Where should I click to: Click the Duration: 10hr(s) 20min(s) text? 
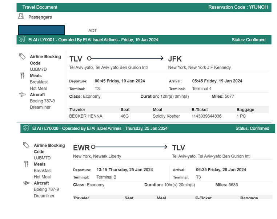tap(170, 185)
